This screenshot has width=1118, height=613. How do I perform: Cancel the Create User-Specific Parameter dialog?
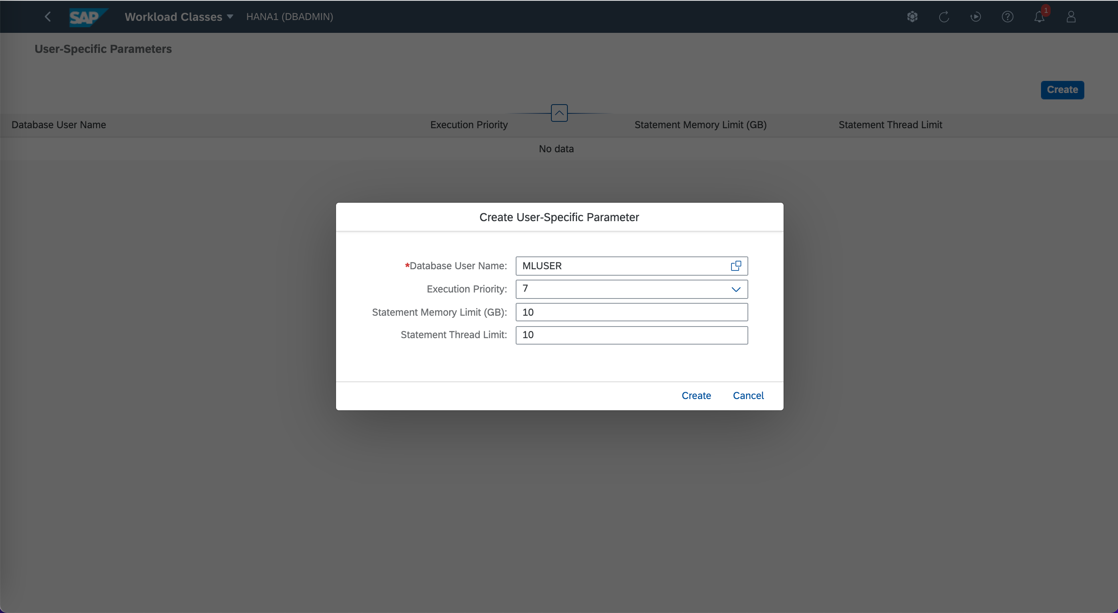pyautogui.click(x=748, y=395)
